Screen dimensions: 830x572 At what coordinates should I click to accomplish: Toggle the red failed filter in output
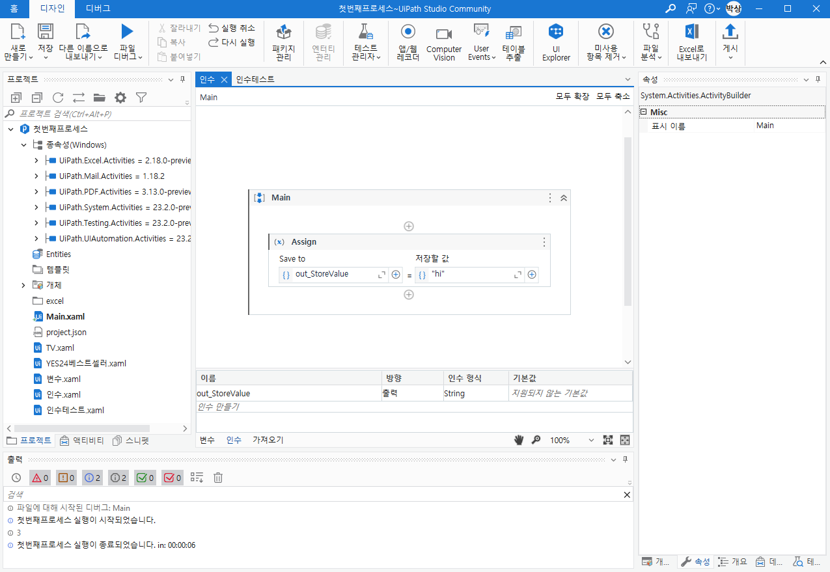click(x=172, y=478)
